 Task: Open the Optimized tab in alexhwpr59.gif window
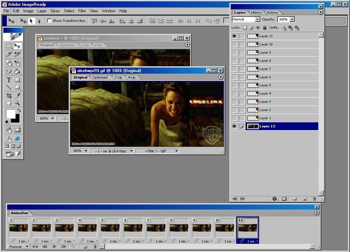100,78
